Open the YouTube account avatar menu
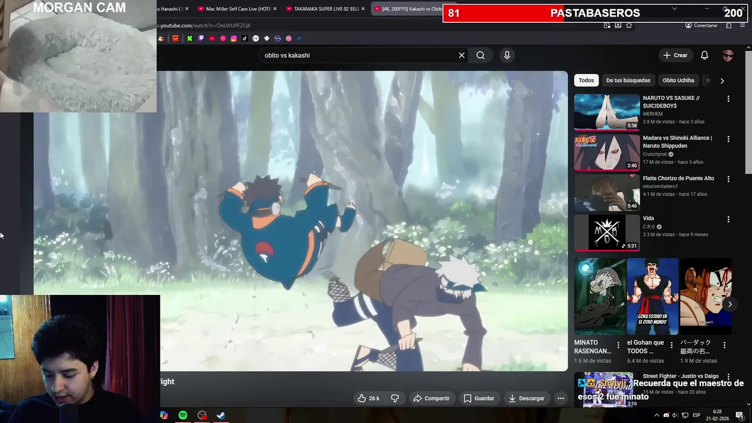 (728, 55)
